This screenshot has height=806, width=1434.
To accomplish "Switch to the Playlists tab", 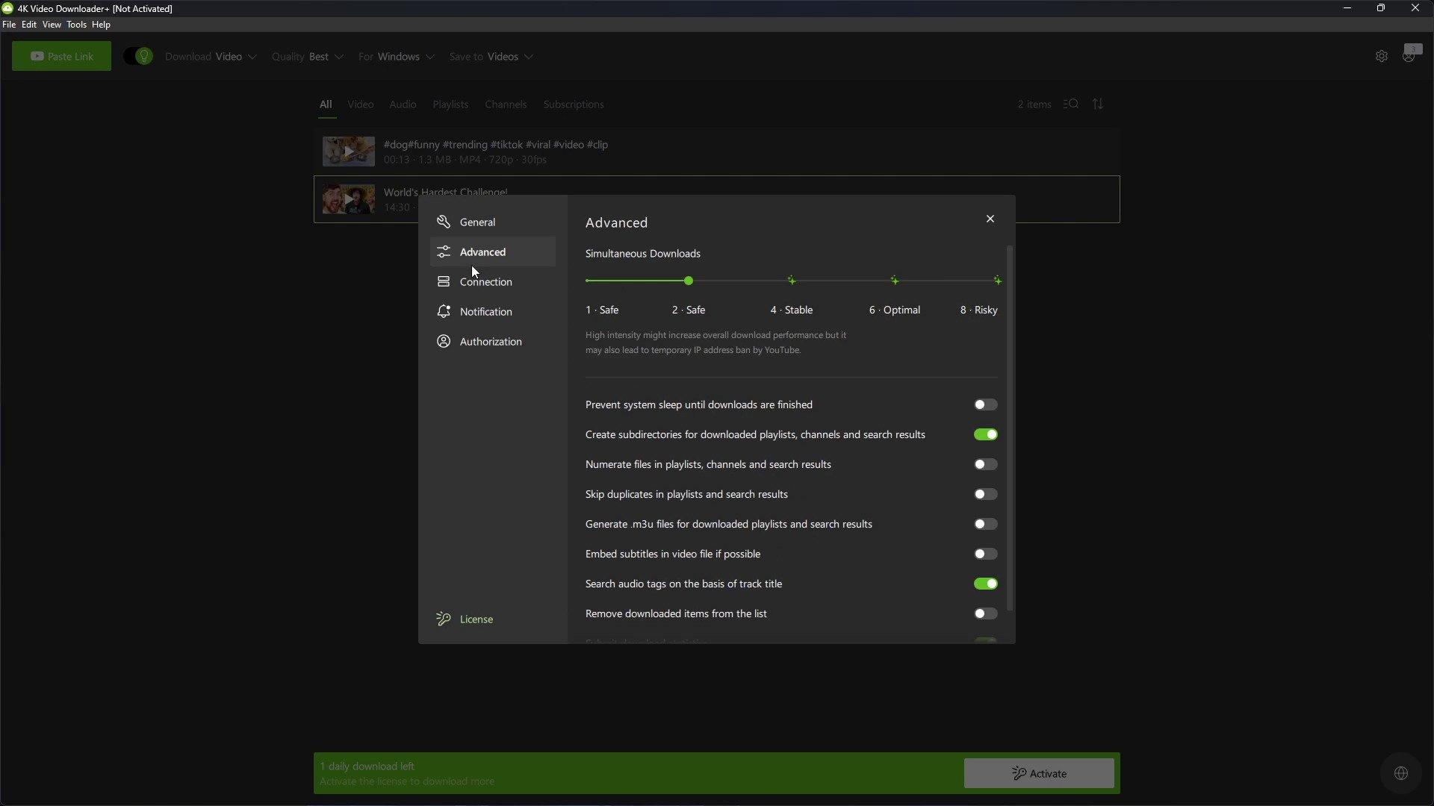I will 450,104.
